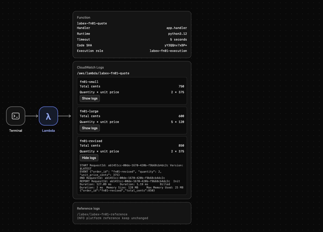Click the "START RequestId" log line
Screen dimensions: 323x232
coord(131,167)
